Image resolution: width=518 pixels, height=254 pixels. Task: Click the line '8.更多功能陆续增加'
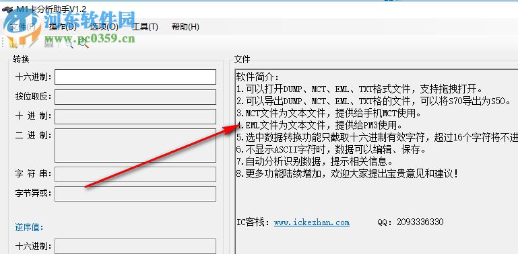coord(348,174)
